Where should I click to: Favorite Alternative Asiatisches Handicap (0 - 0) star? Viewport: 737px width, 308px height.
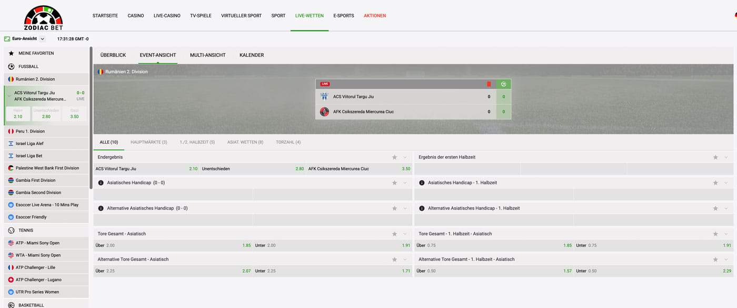(394, 208)
